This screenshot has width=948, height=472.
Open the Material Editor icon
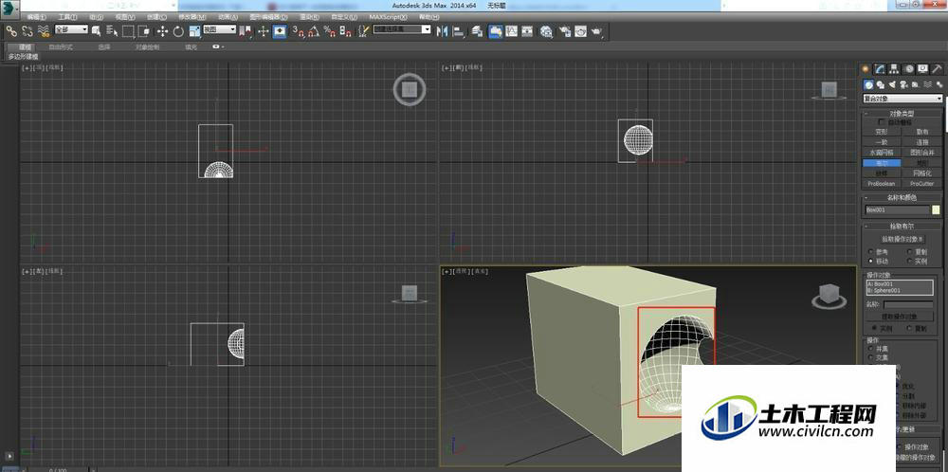547,31
